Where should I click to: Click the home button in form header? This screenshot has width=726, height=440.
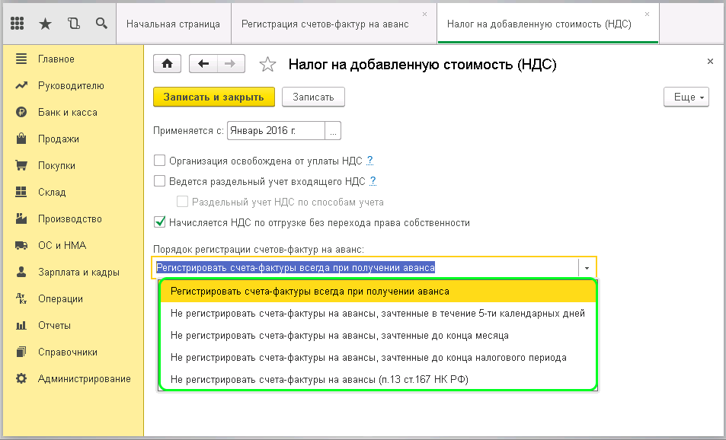pos(168,65)
